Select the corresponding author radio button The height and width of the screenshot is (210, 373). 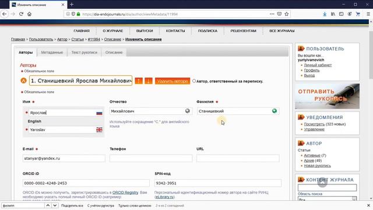pos(194,81)
